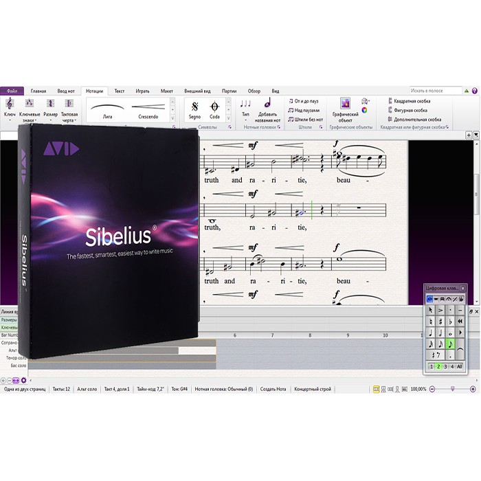Click От и до пауз beaming option

point(304,101)
